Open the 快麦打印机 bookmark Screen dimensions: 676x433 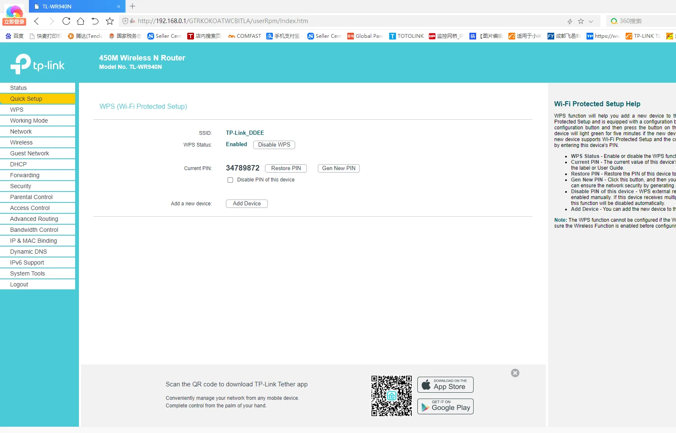tap(46, 36)
